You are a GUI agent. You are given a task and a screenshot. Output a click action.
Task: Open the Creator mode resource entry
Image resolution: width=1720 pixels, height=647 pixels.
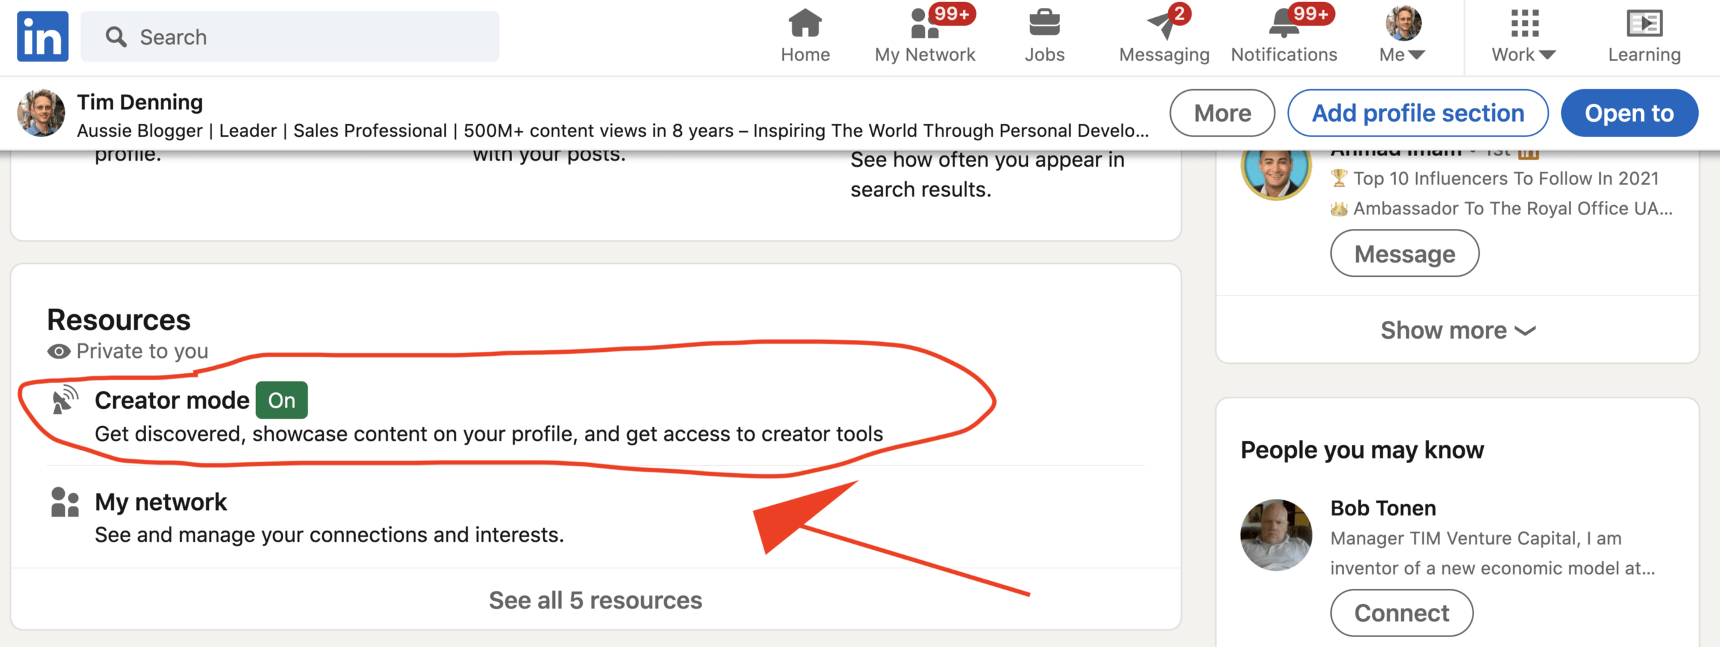[x=171, y=401]
